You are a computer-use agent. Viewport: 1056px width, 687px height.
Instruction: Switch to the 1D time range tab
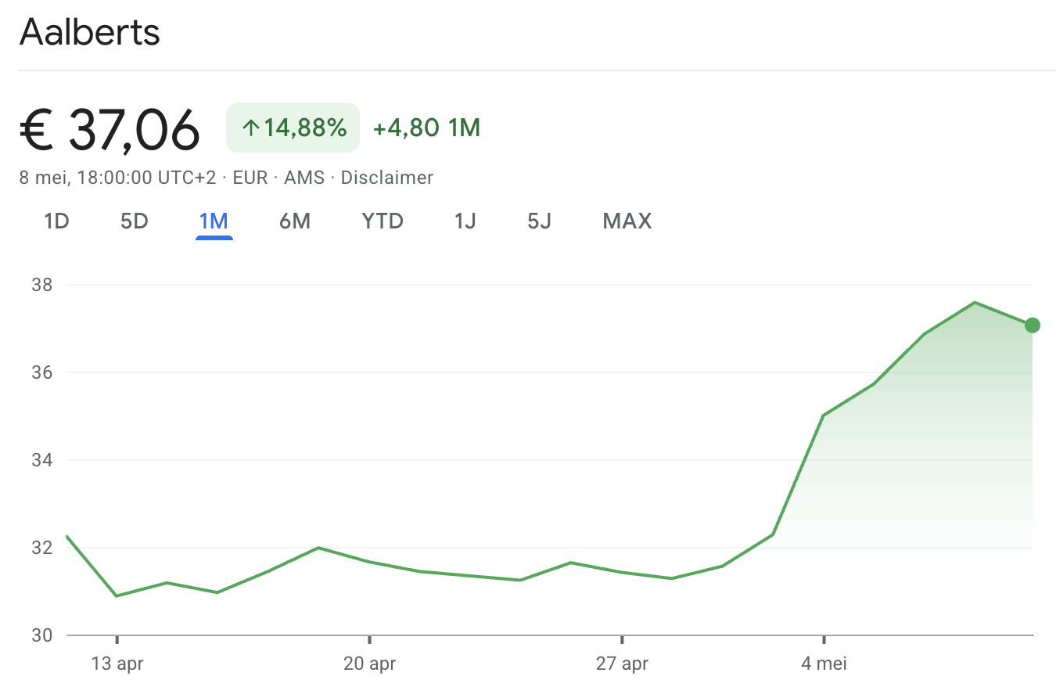coord(57,221)
